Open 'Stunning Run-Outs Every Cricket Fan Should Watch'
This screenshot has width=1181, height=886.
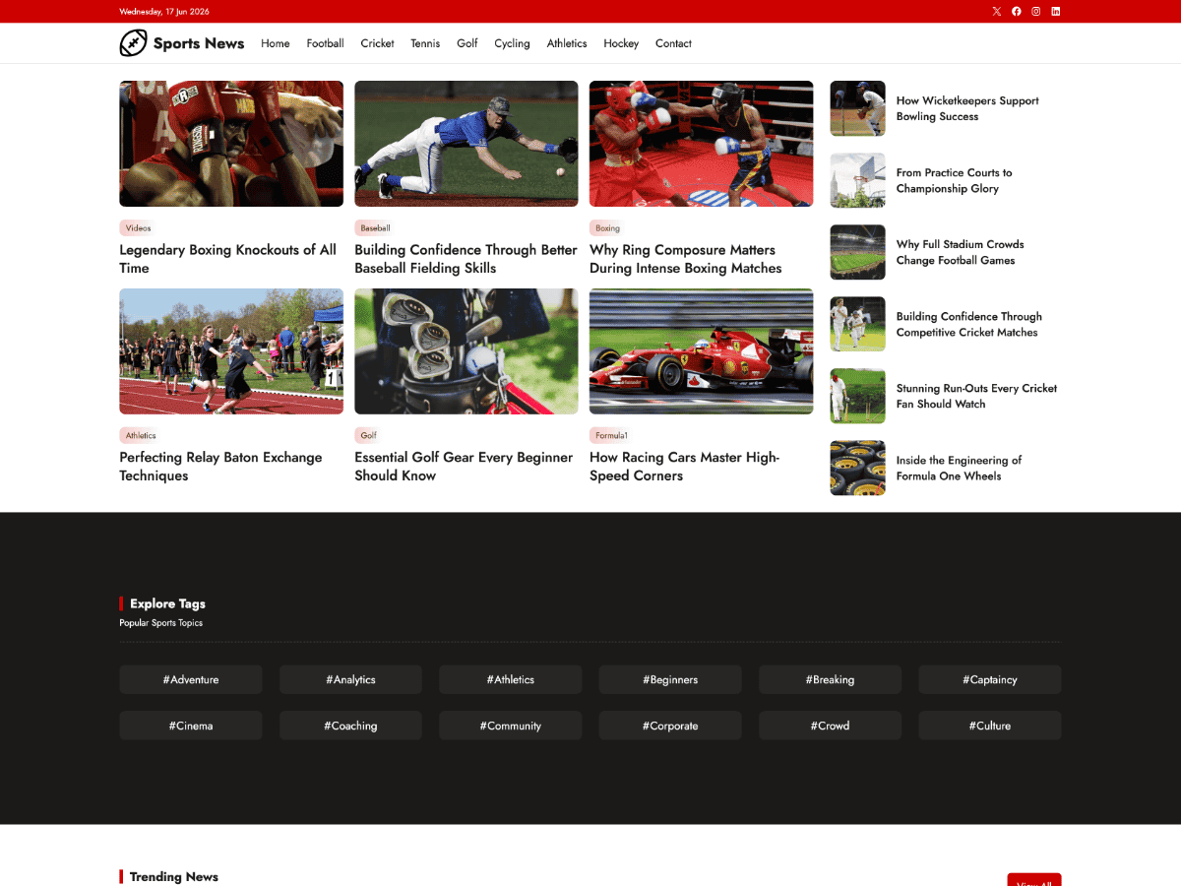click(976, 396)
